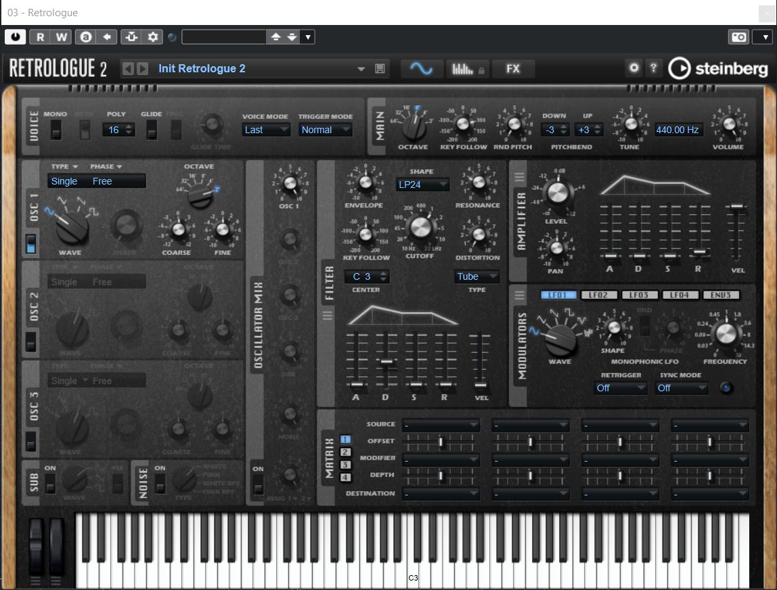The image size is (777, 590).
Task: Load next preset arrow in Retrologue header
Action: [x=142, y=68]
